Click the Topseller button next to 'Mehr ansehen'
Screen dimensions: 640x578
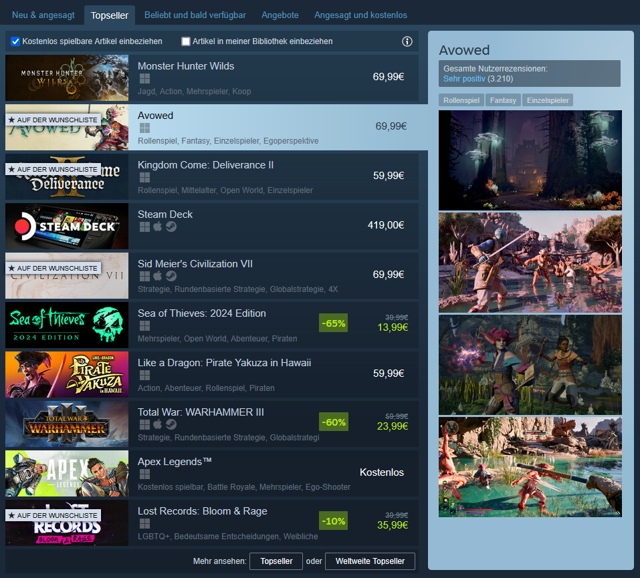tap(276, 561)
